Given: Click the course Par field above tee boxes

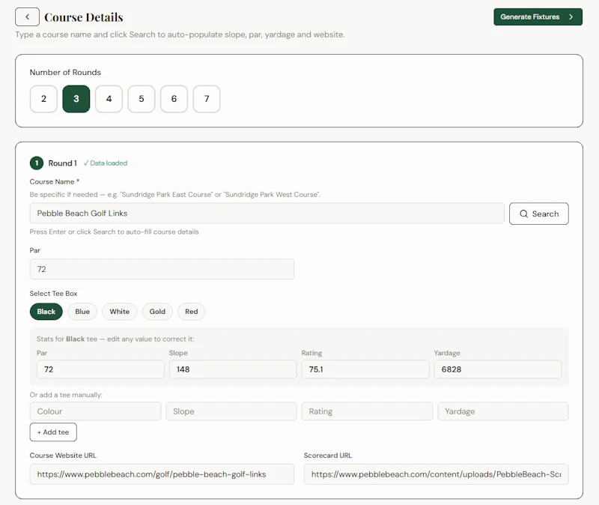Looking at the screenshot, I should 162,269.
